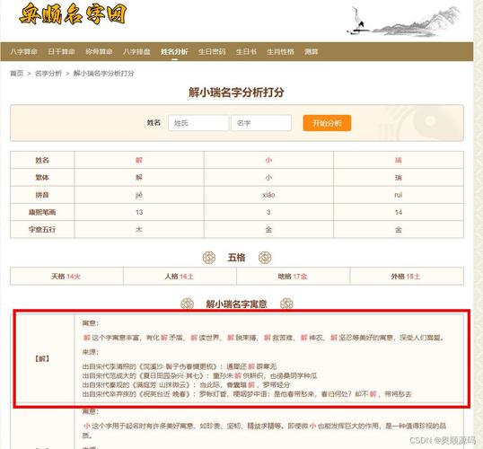
Task: Open the 日干算命 menu item
Action: (x=61, y=51)
